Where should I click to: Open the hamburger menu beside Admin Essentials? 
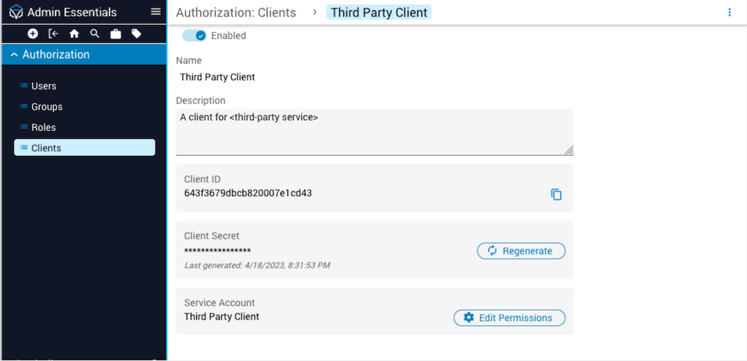pyautogui.click(x=155, y=12)
